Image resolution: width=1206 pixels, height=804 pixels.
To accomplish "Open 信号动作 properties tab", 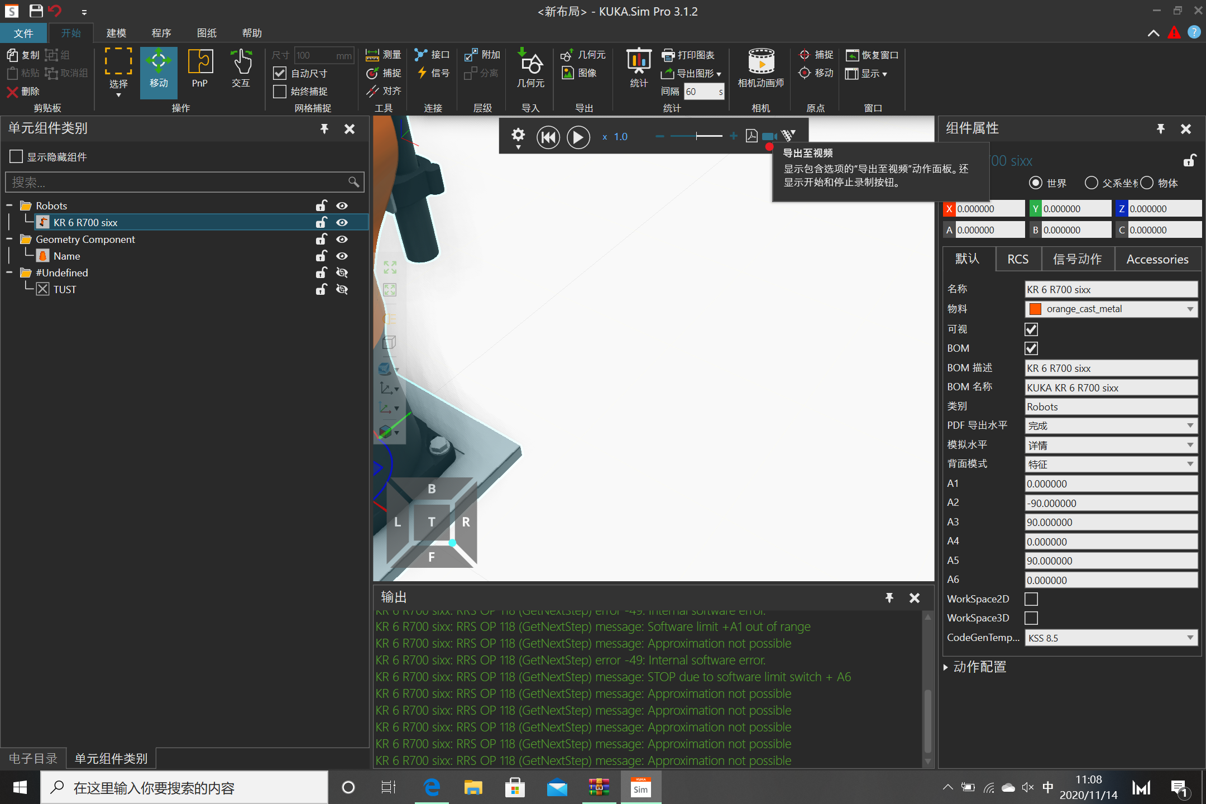I will [x=1077, y=259].
